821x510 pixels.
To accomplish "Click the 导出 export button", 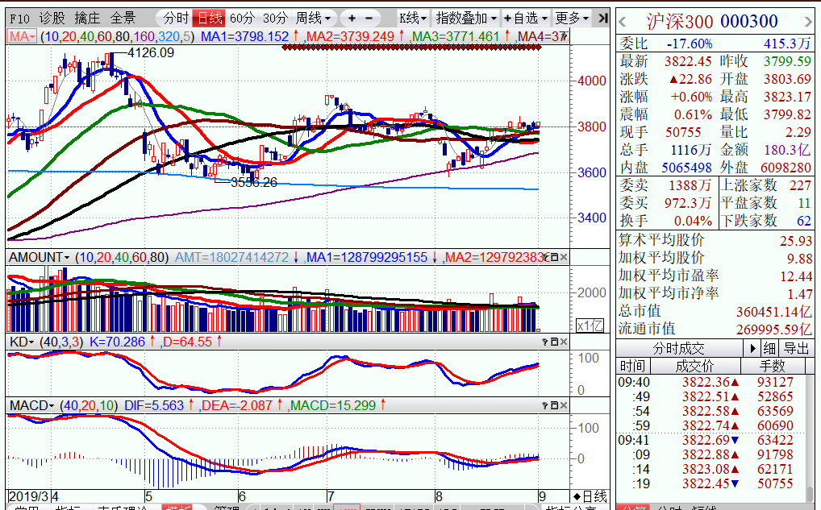I will (796, 348).
